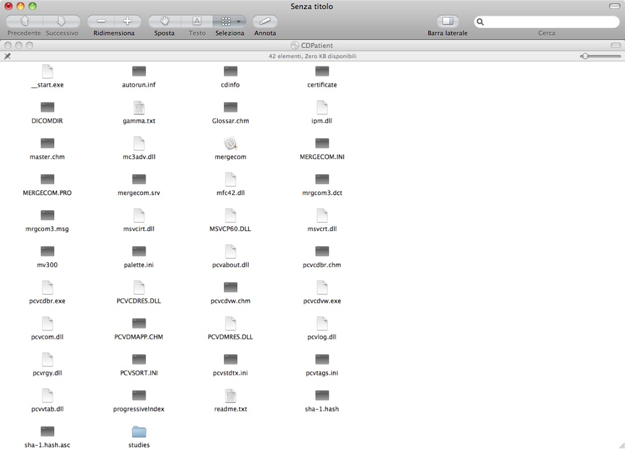This screenshot has width=625, height=449.
Task: Select the pcvcdvw.chm file icon
Action: pyautogui.click(x=230, y=288)
